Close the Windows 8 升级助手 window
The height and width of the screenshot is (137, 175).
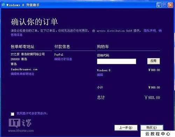pos(170,5)
